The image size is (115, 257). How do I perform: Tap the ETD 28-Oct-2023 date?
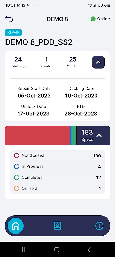[81, 114]
